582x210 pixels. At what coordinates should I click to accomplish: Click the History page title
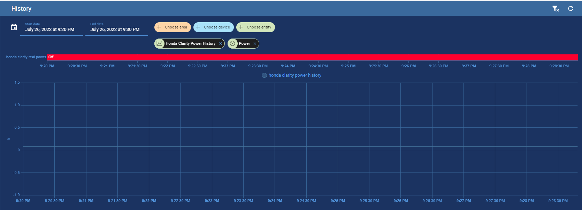tap(21, 9)
